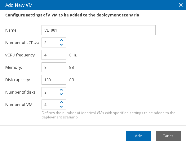Close the Add New VM dialog

click(x=181, y=5)
